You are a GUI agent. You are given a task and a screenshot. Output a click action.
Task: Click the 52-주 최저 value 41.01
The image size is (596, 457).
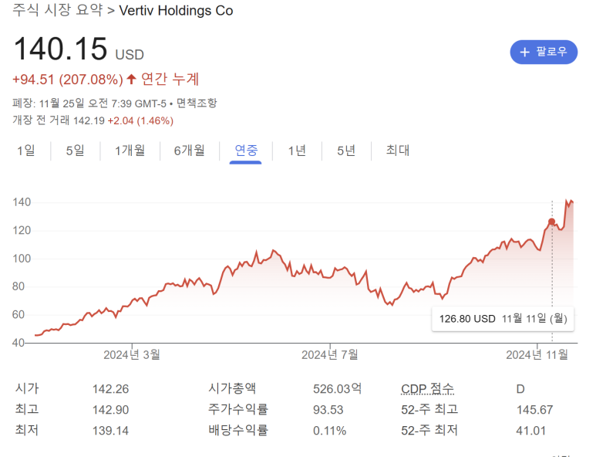(x=531, y=431)
